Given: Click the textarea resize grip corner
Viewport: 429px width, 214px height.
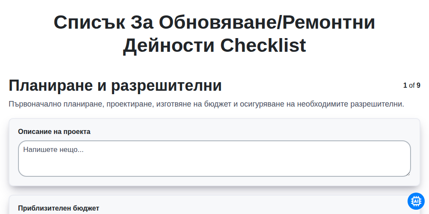Looking at the screenshot, I should tap(408, 174).
